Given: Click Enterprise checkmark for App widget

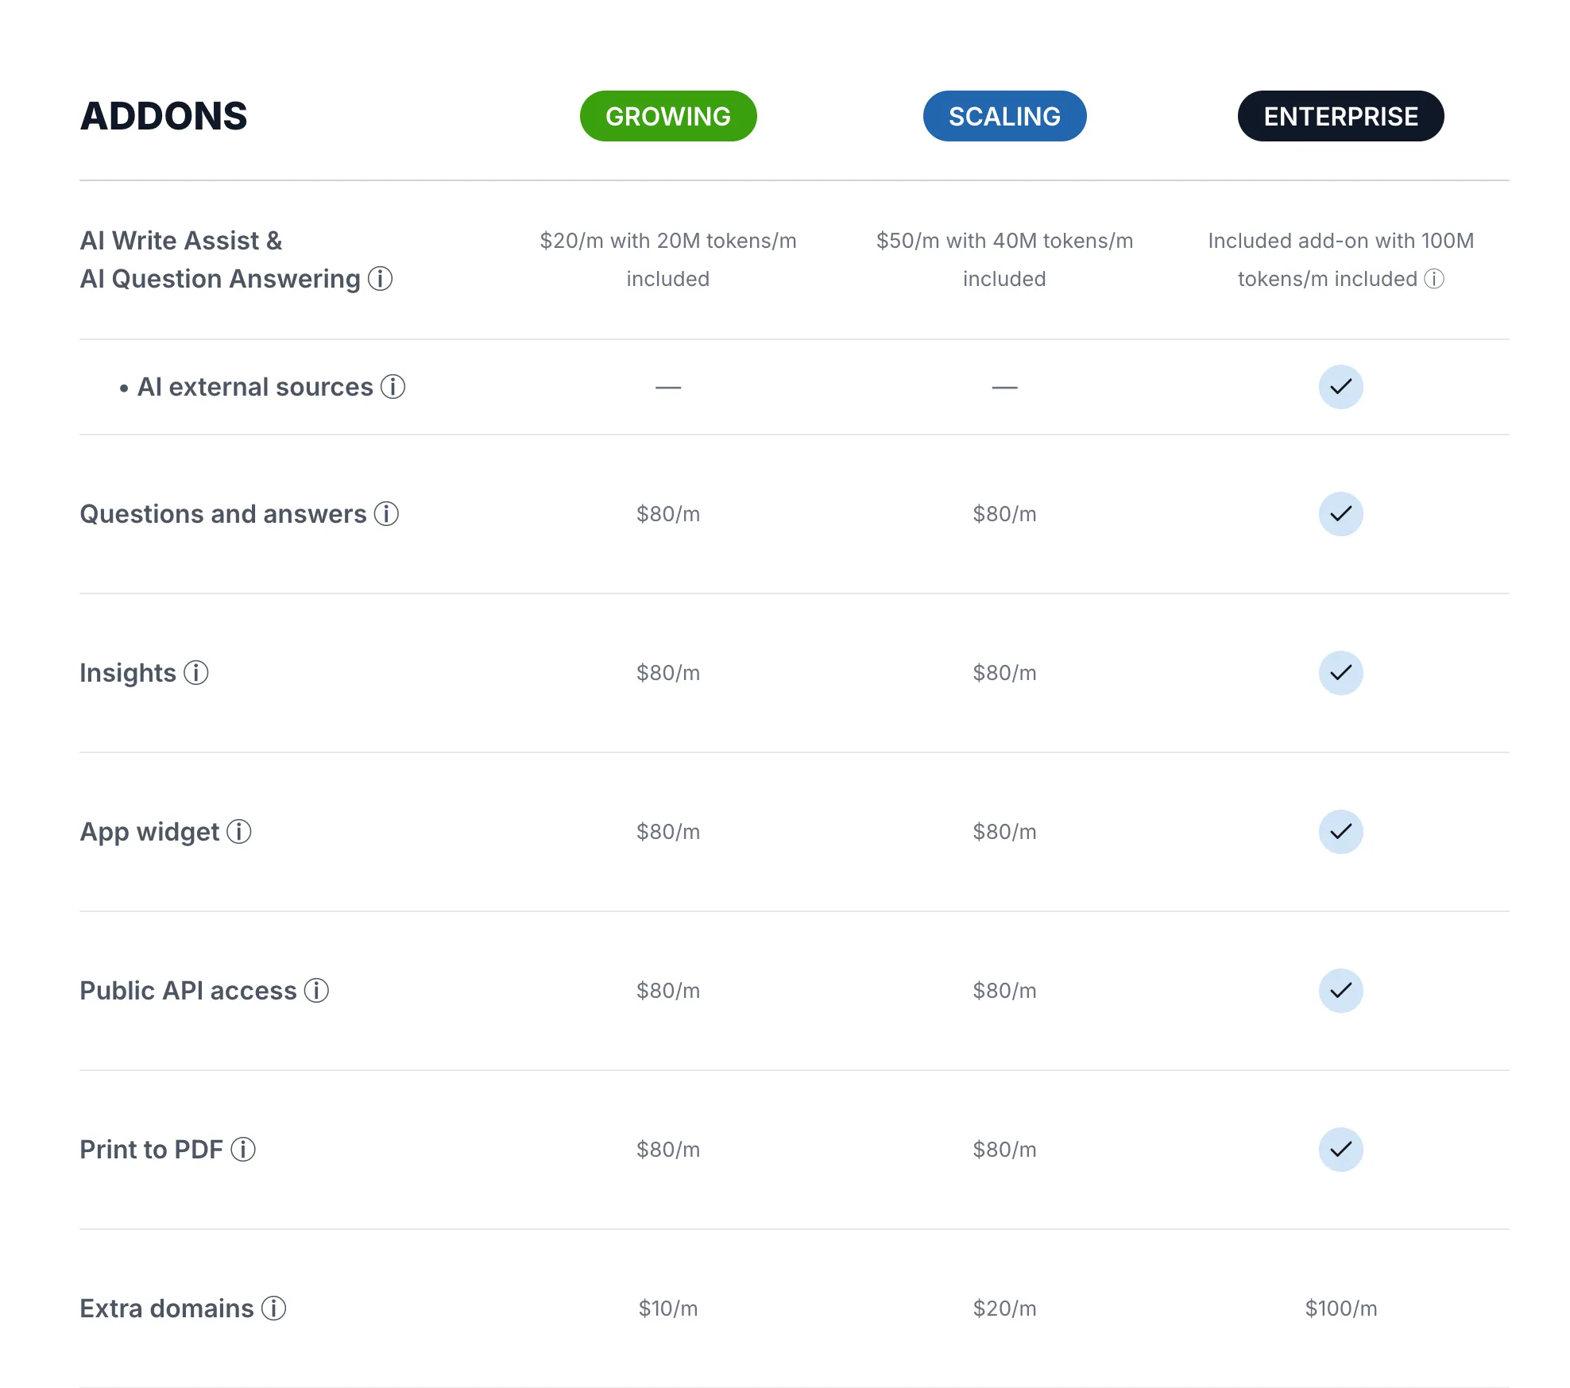Looking at the screenshot, I should coord(1341,832).
